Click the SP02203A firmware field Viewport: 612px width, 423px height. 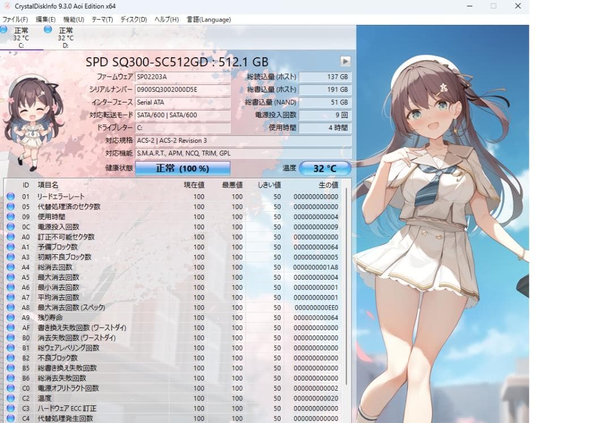pos(181,76)
